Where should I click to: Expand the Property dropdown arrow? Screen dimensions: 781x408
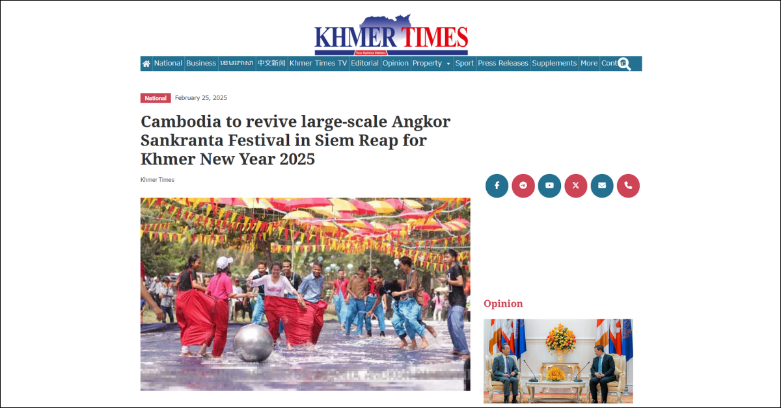(x=448, y=64)
